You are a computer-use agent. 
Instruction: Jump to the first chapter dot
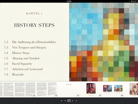(x=62, y=101)
